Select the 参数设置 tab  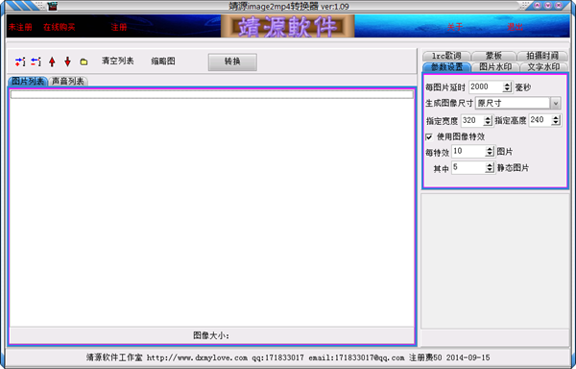click(447, 67)
